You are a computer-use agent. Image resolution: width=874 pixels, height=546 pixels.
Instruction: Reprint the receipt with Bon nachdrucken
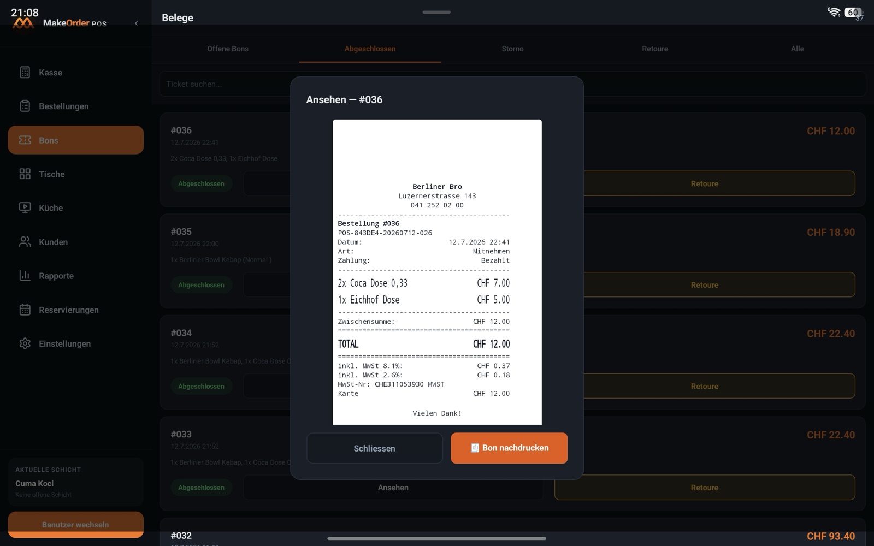509,448
